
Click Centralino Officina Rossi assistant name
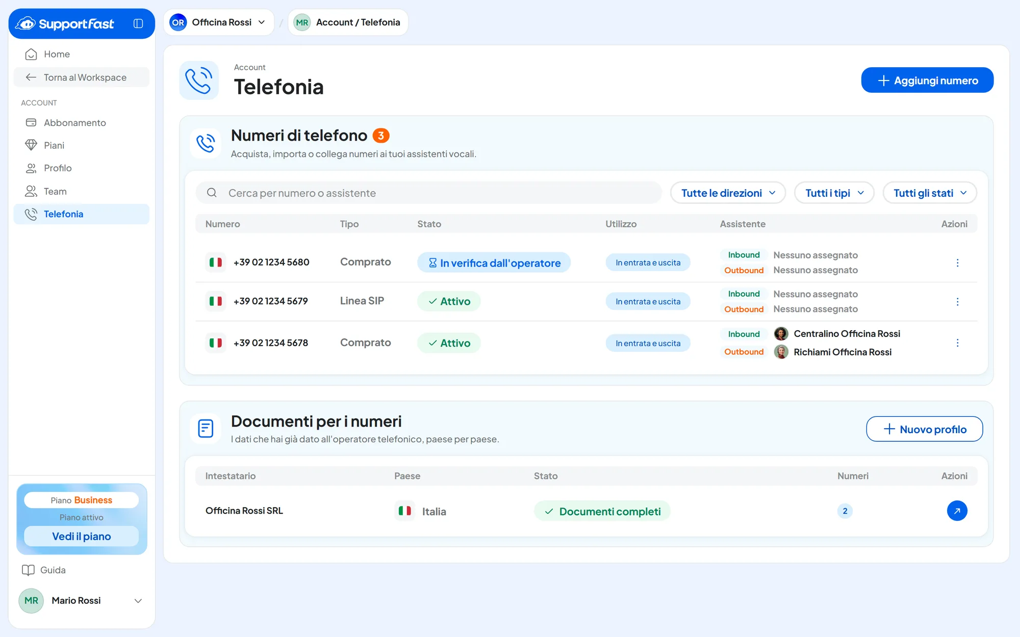[x=847, y=334]
